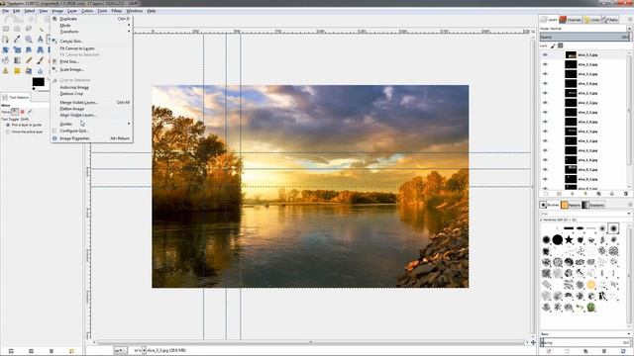
Task: Set move mode to Path
Action: point(30,112)
